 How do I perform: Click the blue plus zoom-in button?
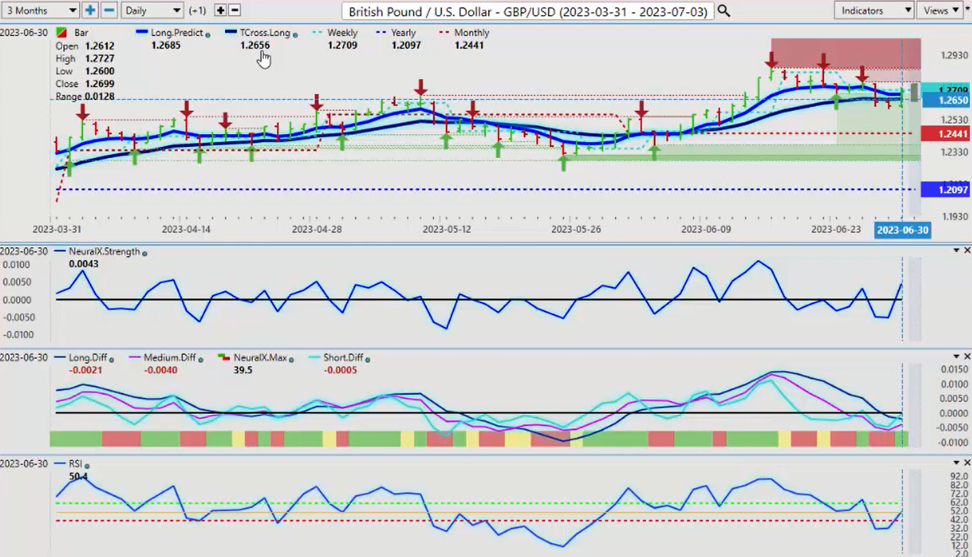click(x=90, y=10)
